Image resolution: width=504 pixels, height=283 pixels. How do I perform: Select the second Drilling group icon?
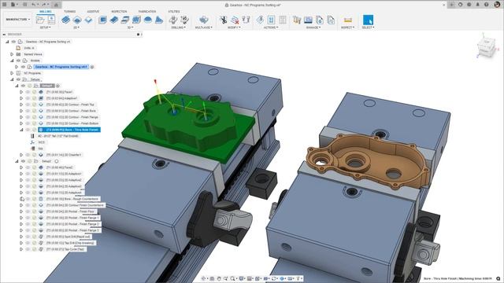pyautogui.click(x=184, y=20)
